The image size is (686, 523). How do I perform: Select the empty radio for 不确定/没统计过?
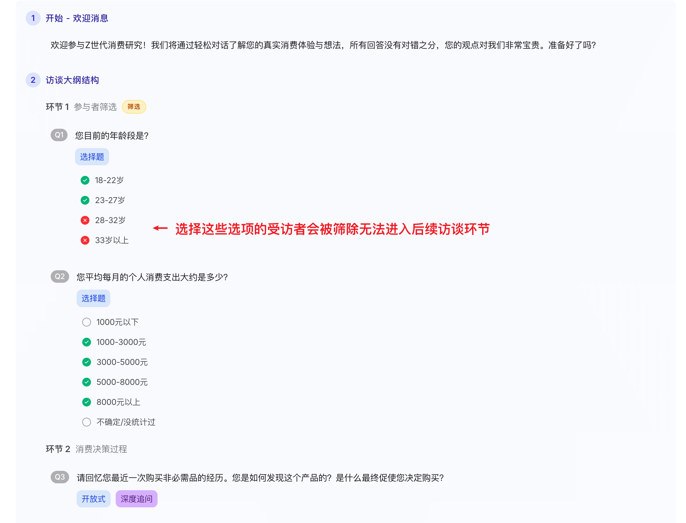[x=86, y=422]
